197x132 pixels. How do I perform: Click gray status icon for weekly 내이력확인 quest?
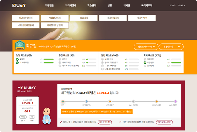pyautogui.click(x=60, y=63)
